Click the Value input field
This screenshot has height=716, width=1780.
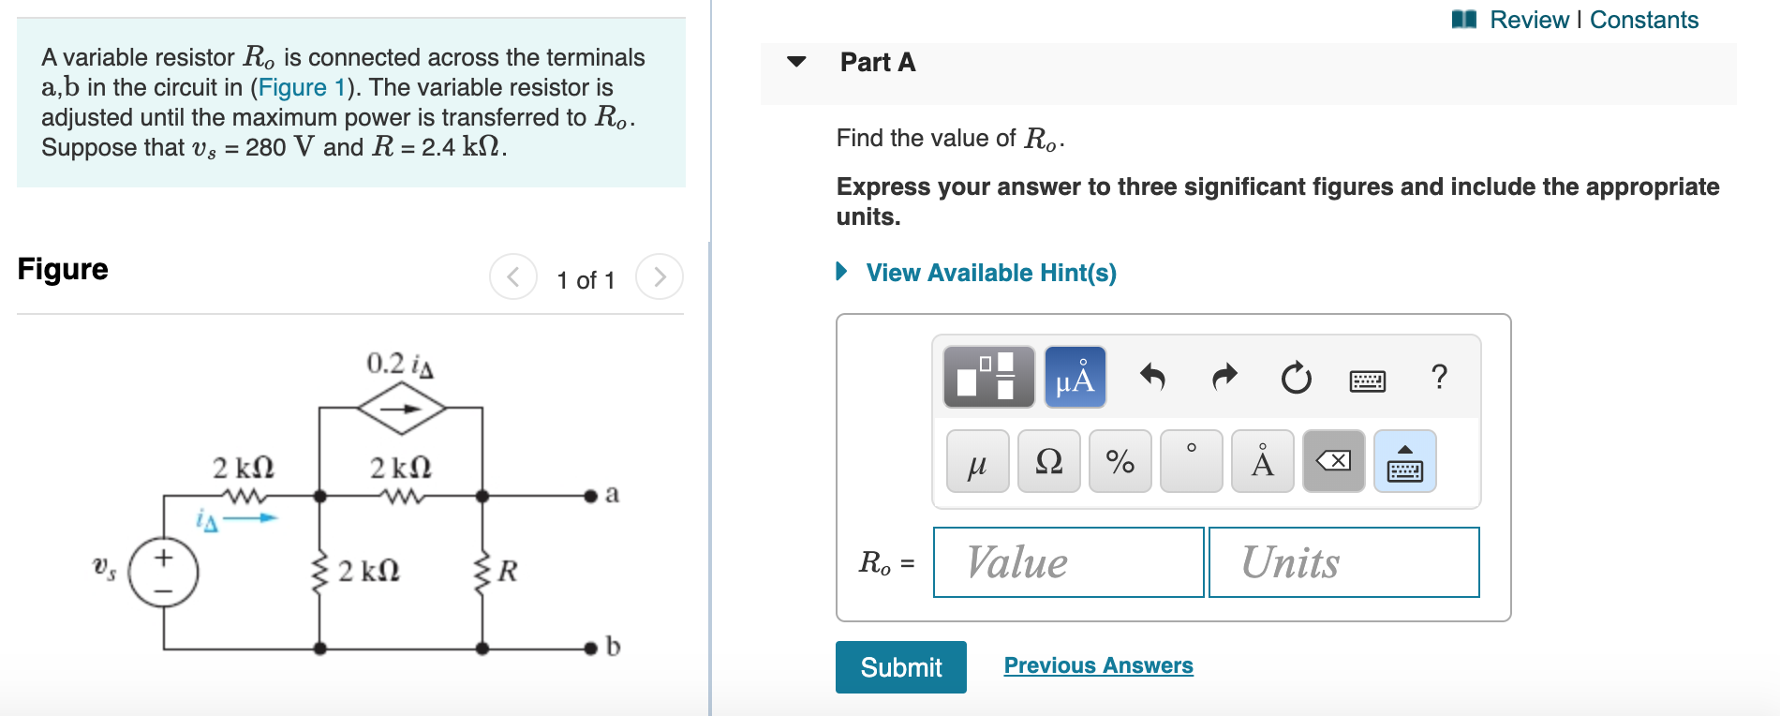(x=1067, y=561)
